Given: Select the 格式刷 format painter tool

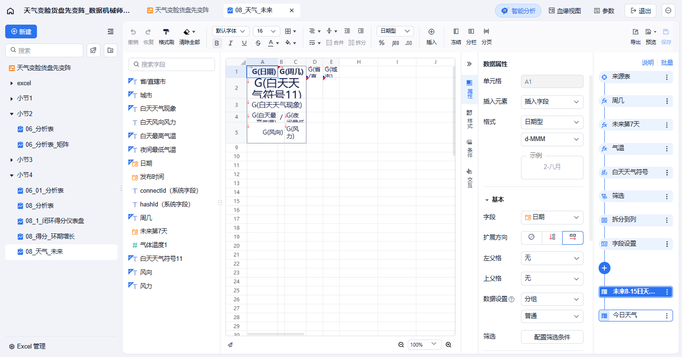Looking at the screenshot, I should click(x=166, y=36).
